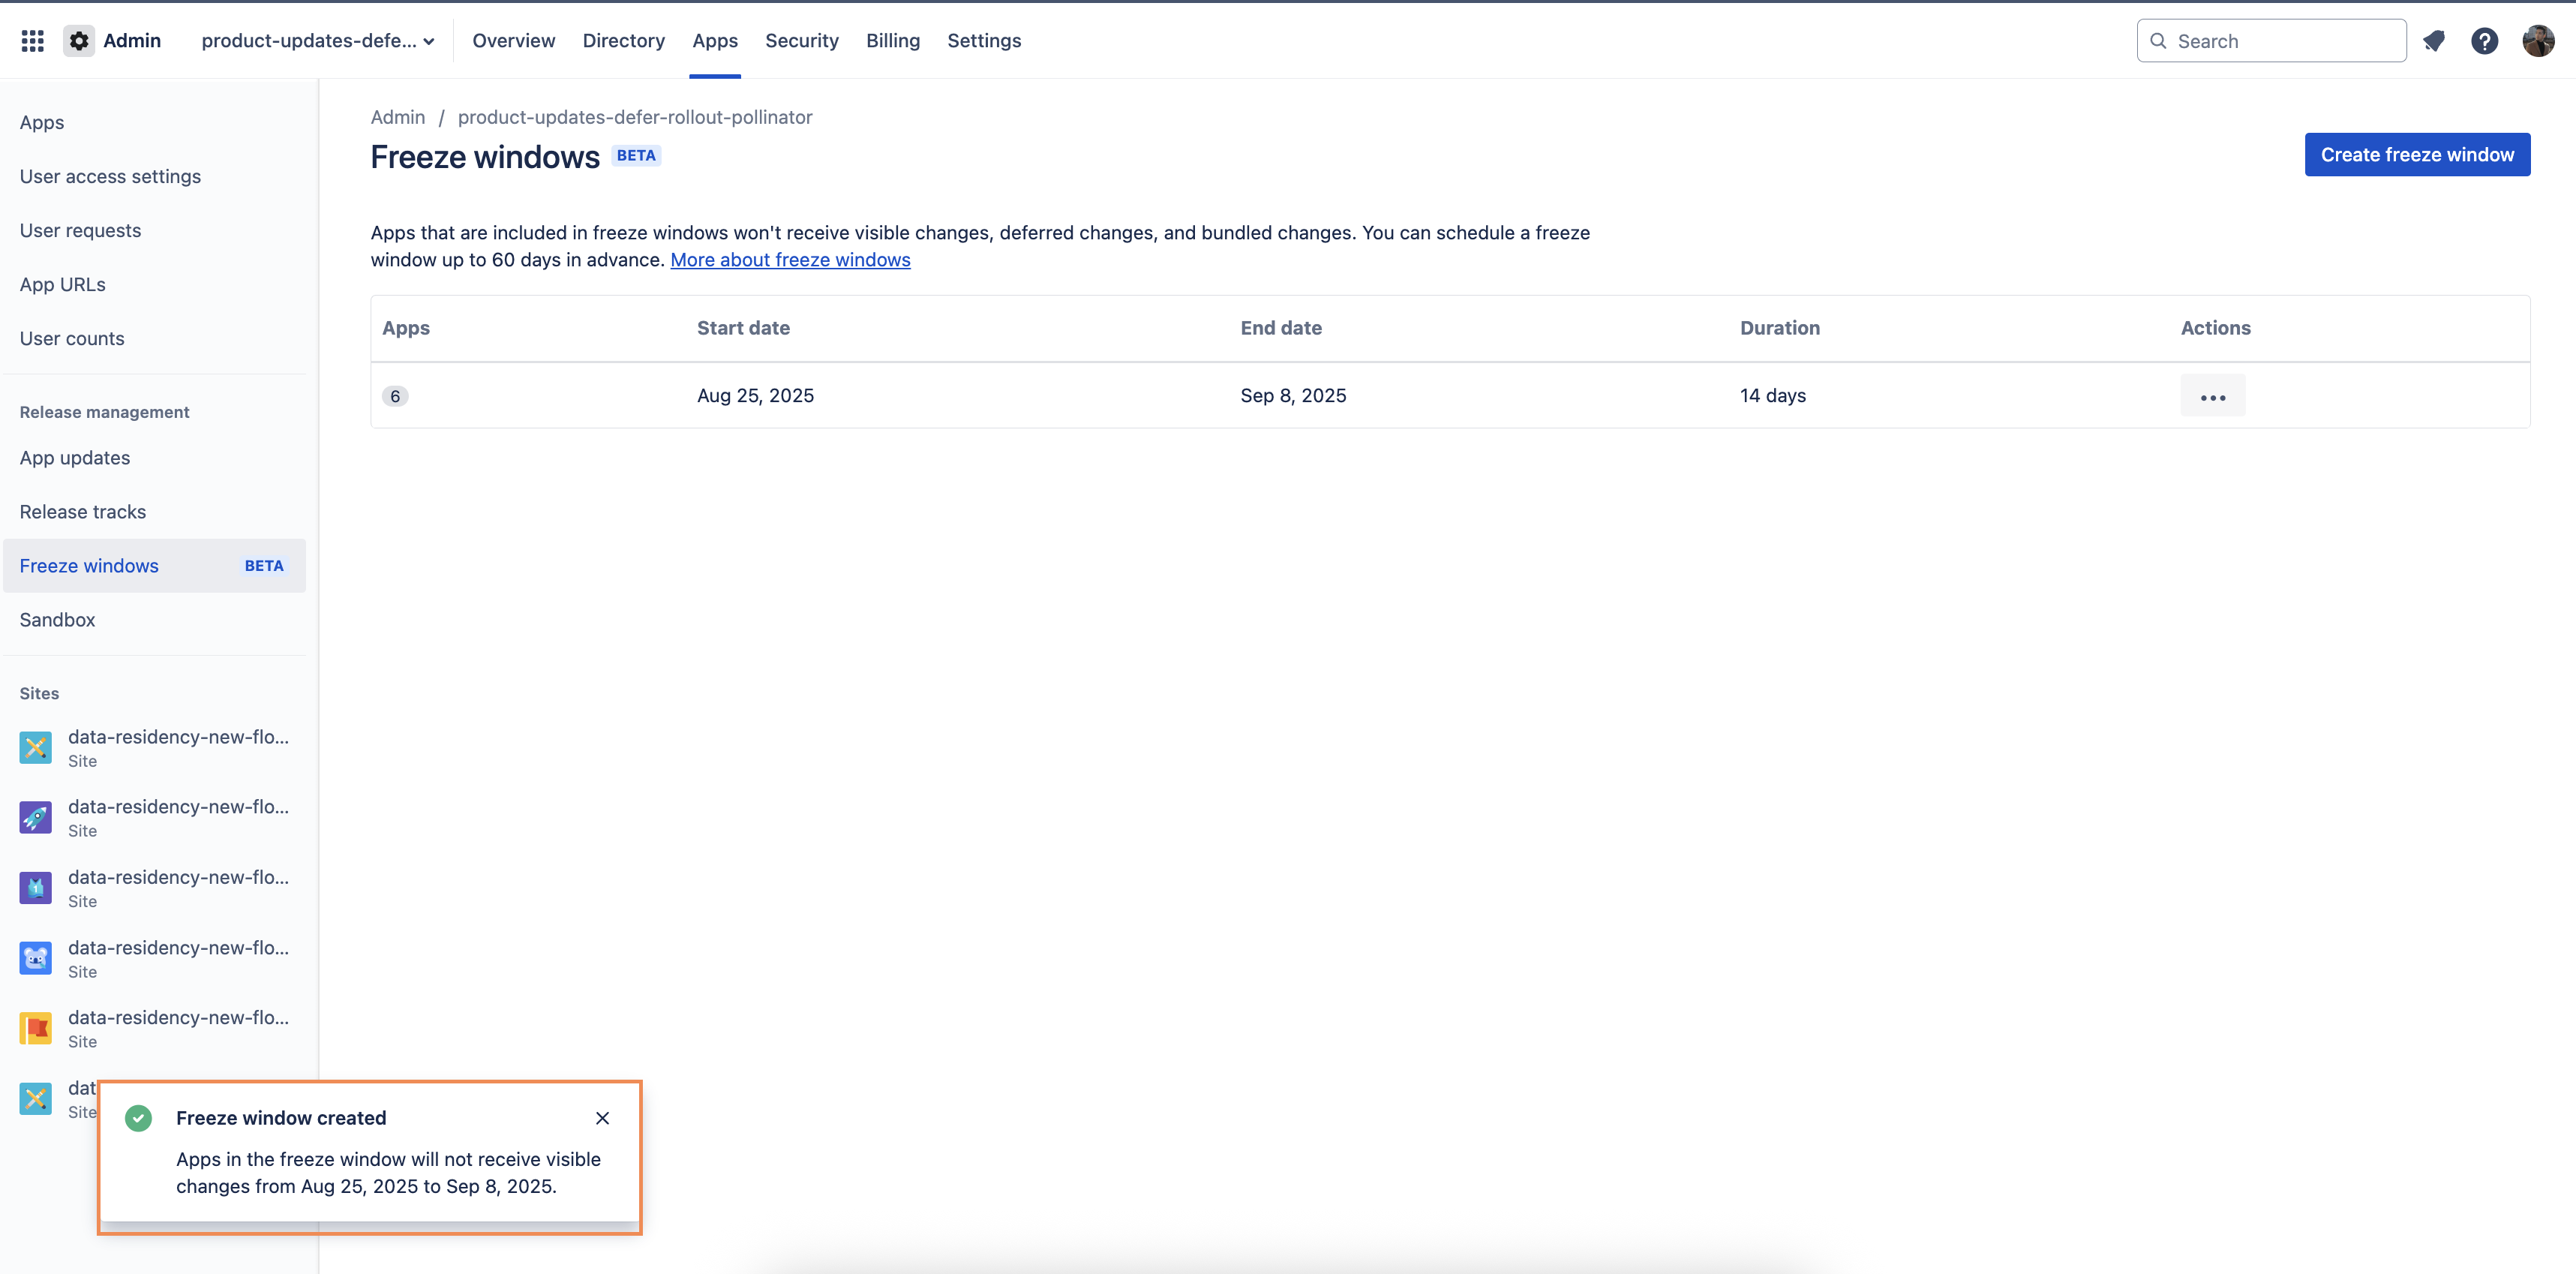Go to the Overview tab
Viewport: 2576px width, 1274px height.
pos(514,41)
